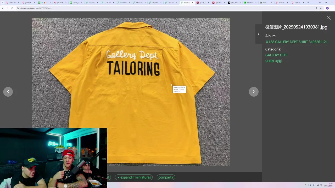Click the compartir button
Screen dimensions: 335x188
click(x=166, y=177)
